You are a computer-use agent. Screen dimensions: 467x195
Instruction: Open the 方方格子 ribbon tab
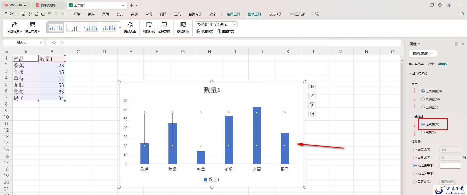(275, 14)
